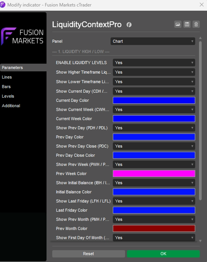The height and width of the screenshot is (262, 207).
Task: Open the Show Lower Timeframe Li dropdown
Action: pos(154,82)
